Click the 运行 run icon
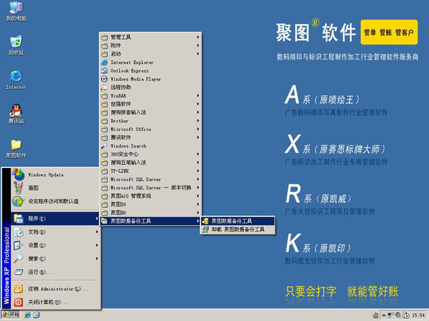The image size is (429, 321). (18, 272)
